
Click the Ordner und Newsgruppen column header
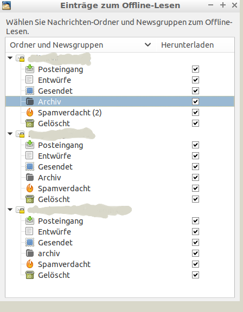56,45
